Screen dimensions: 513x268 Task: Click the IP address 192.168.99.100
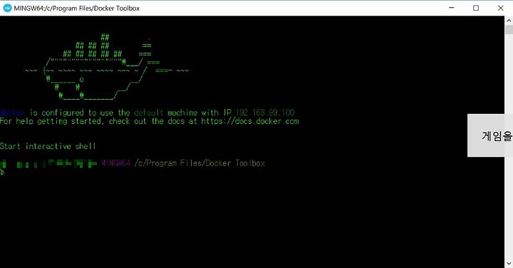point(265,113)
